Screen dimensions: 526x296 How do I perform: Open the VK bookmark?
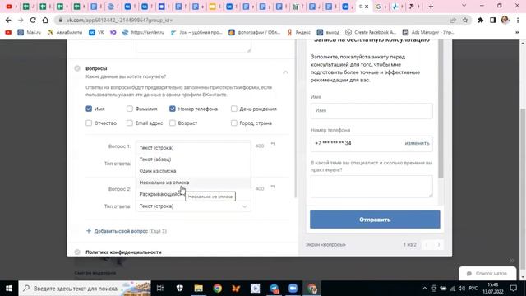click(x=96, y=32)
